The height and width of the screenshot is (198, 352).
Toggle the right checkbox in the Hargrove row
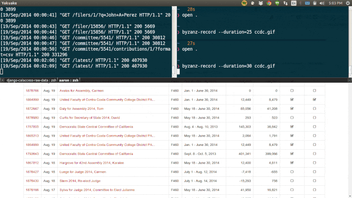click(x=314, y=162)
